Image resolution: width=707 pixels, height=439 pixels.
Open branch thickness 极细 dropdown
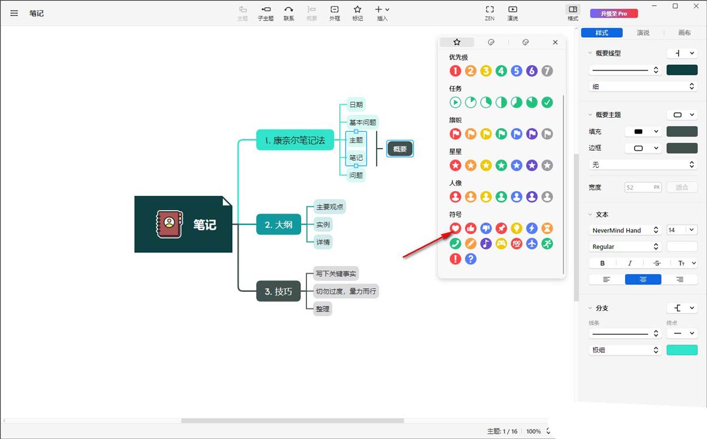[x=625, y=350]
